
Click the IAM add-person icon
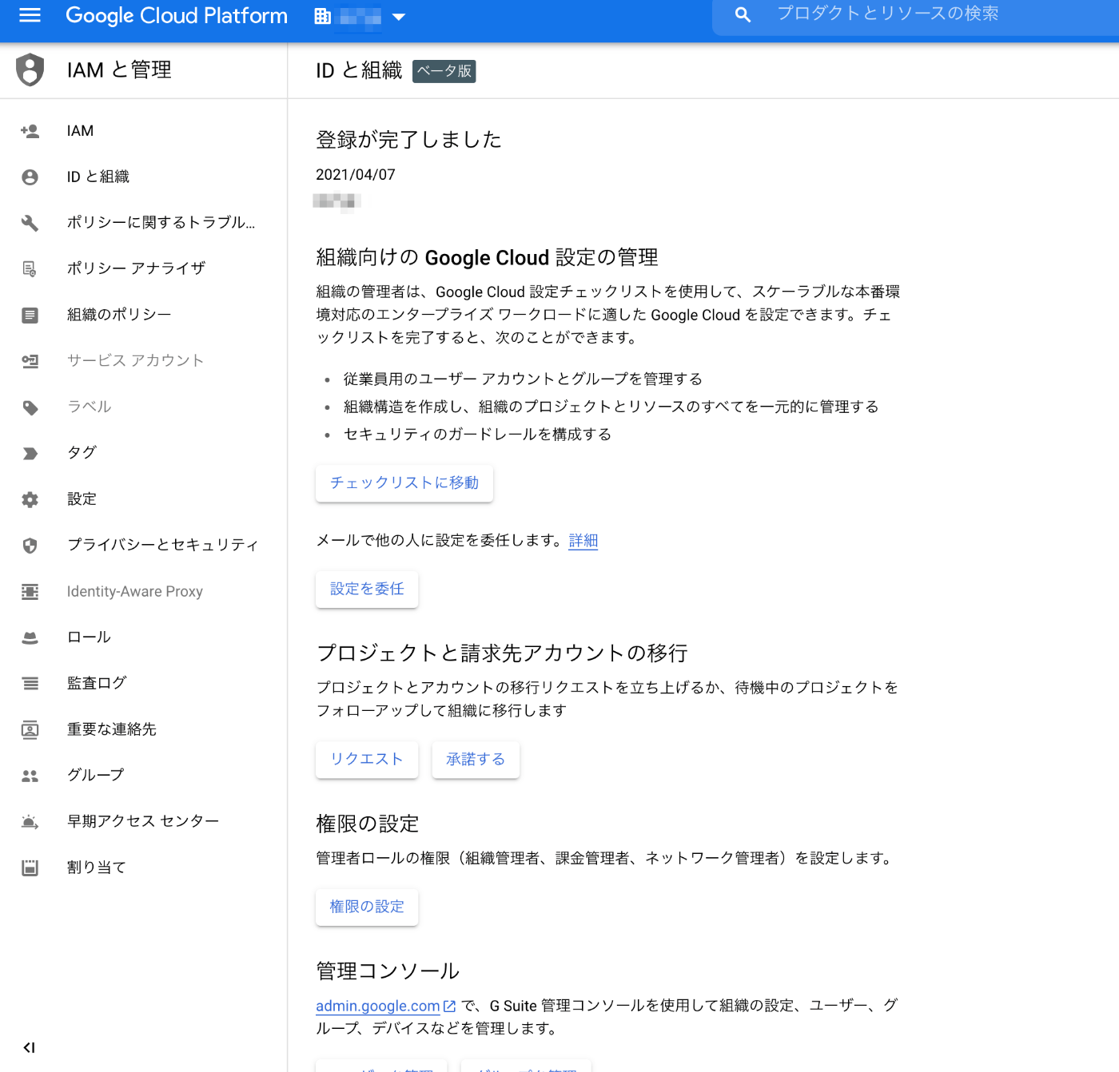(30, 131)
